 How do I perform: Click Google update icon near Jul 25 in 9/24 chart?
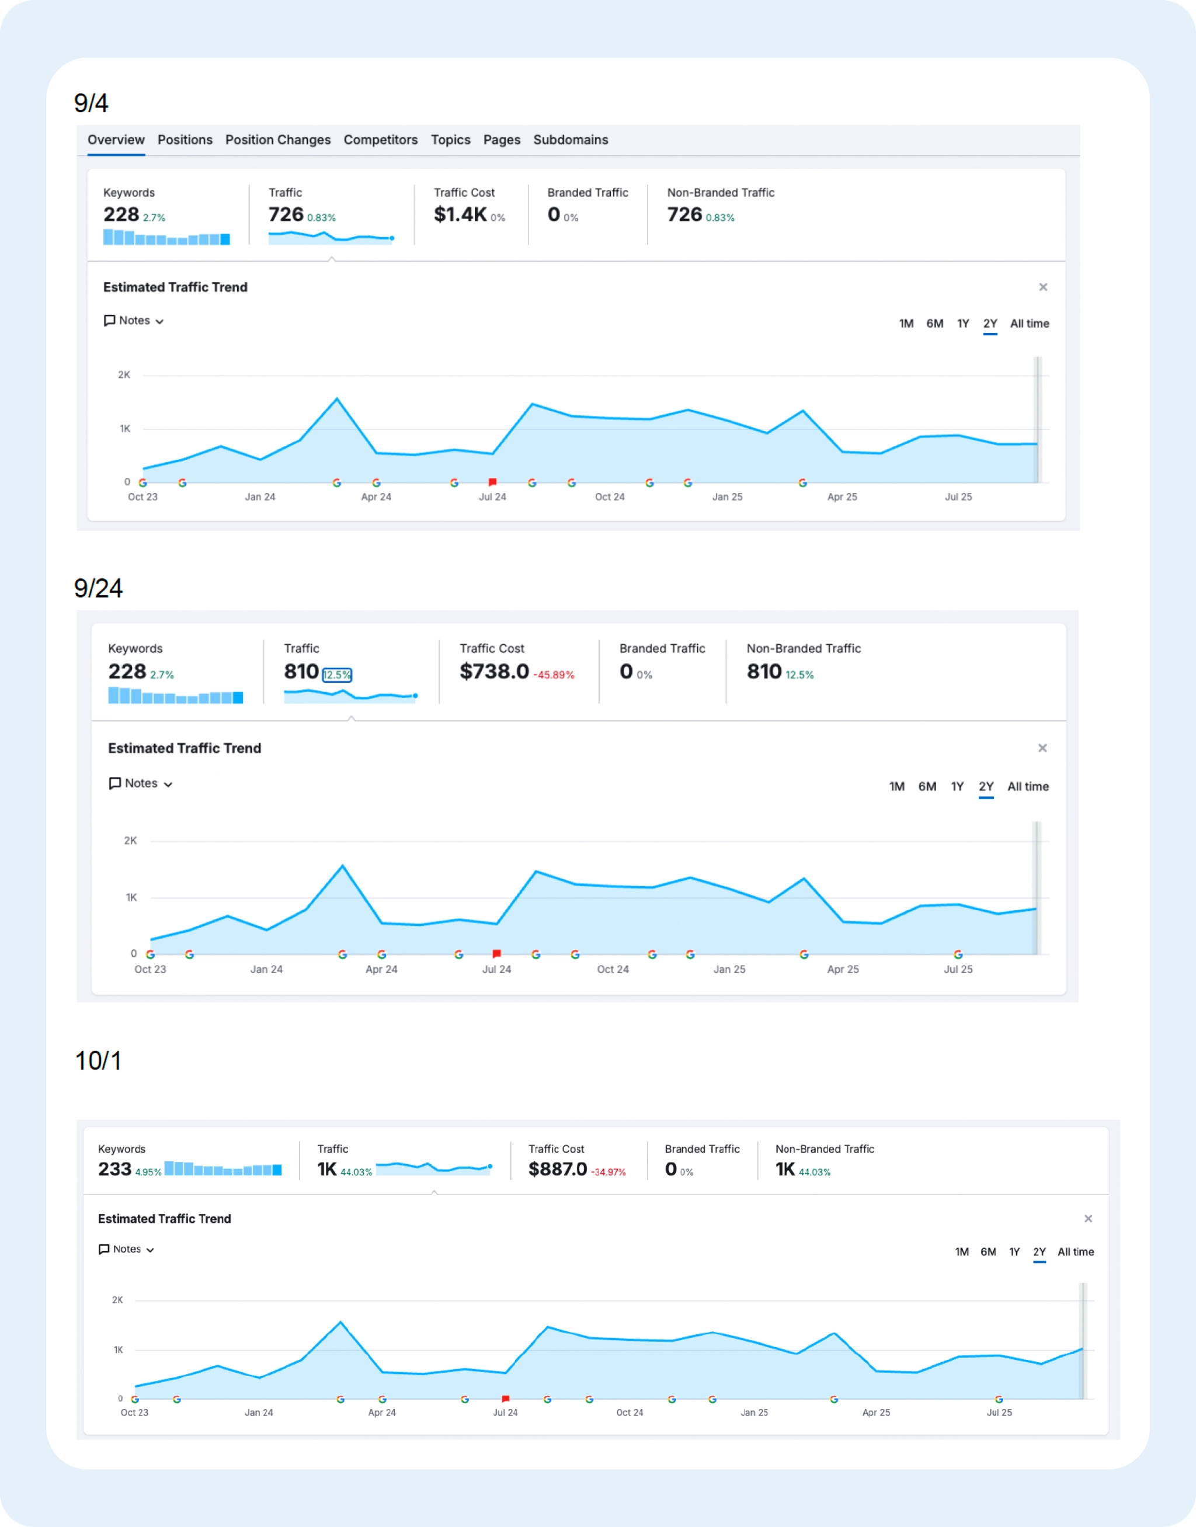click(x=958, y=954)
